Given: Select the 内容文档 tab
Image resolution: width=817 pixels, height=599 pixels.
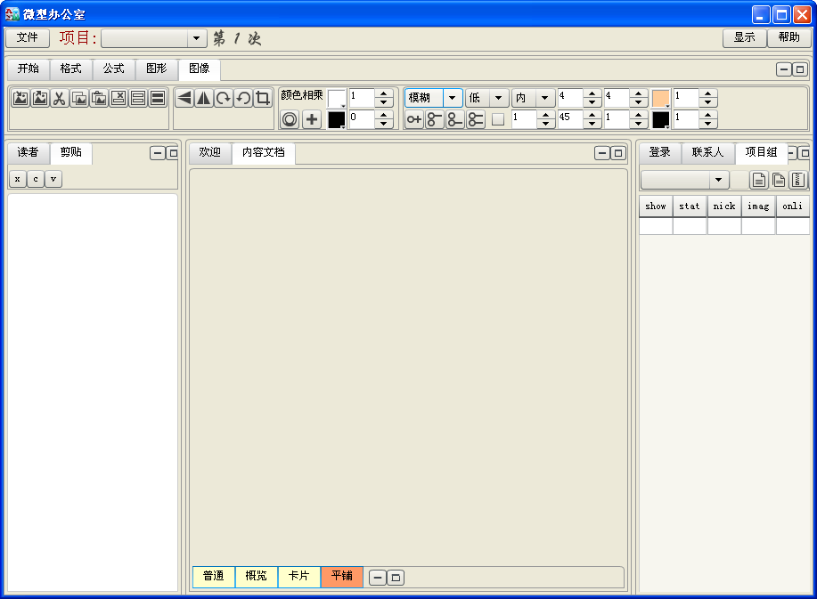Looking at the screenshot, I should point(264,152).
